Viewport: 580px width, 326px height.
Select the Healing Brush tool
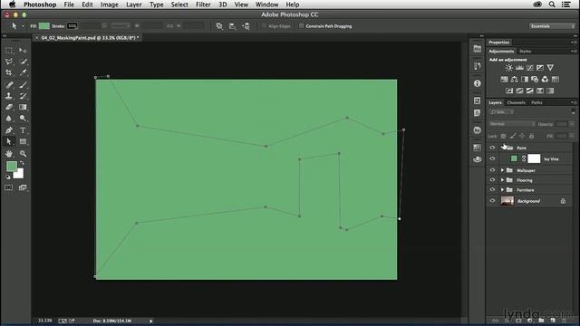9,84
